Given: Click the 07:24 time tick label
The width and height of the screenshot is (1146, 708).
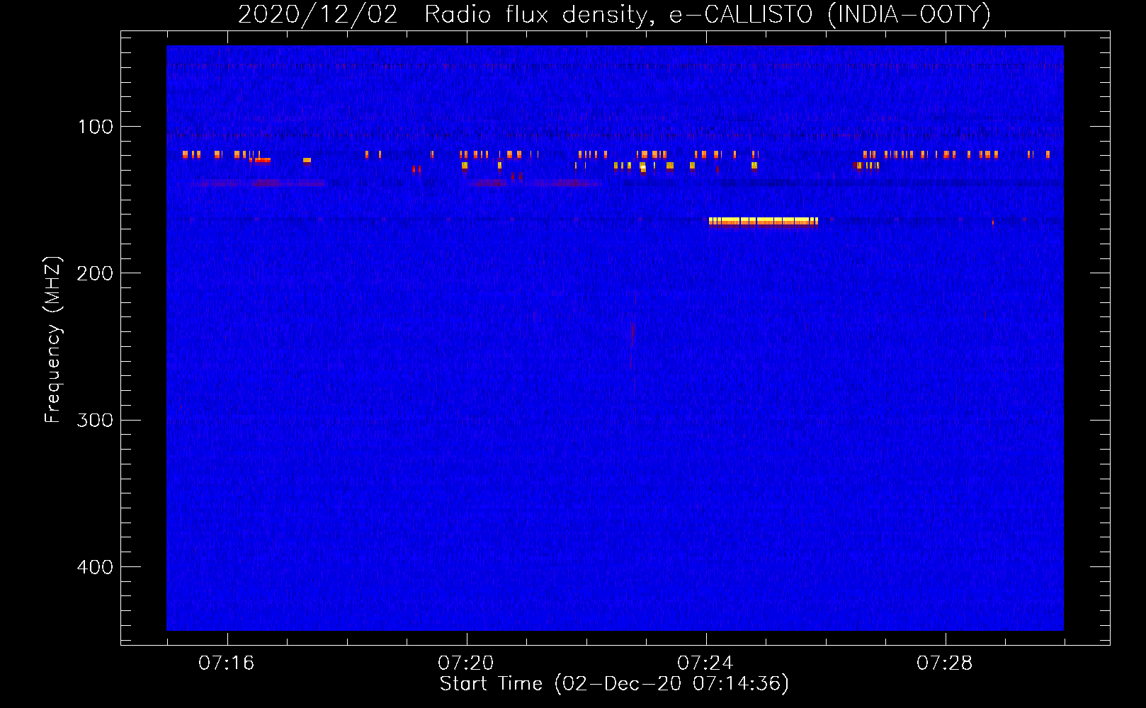Looking at the screenshot, I should coord(705,663).
